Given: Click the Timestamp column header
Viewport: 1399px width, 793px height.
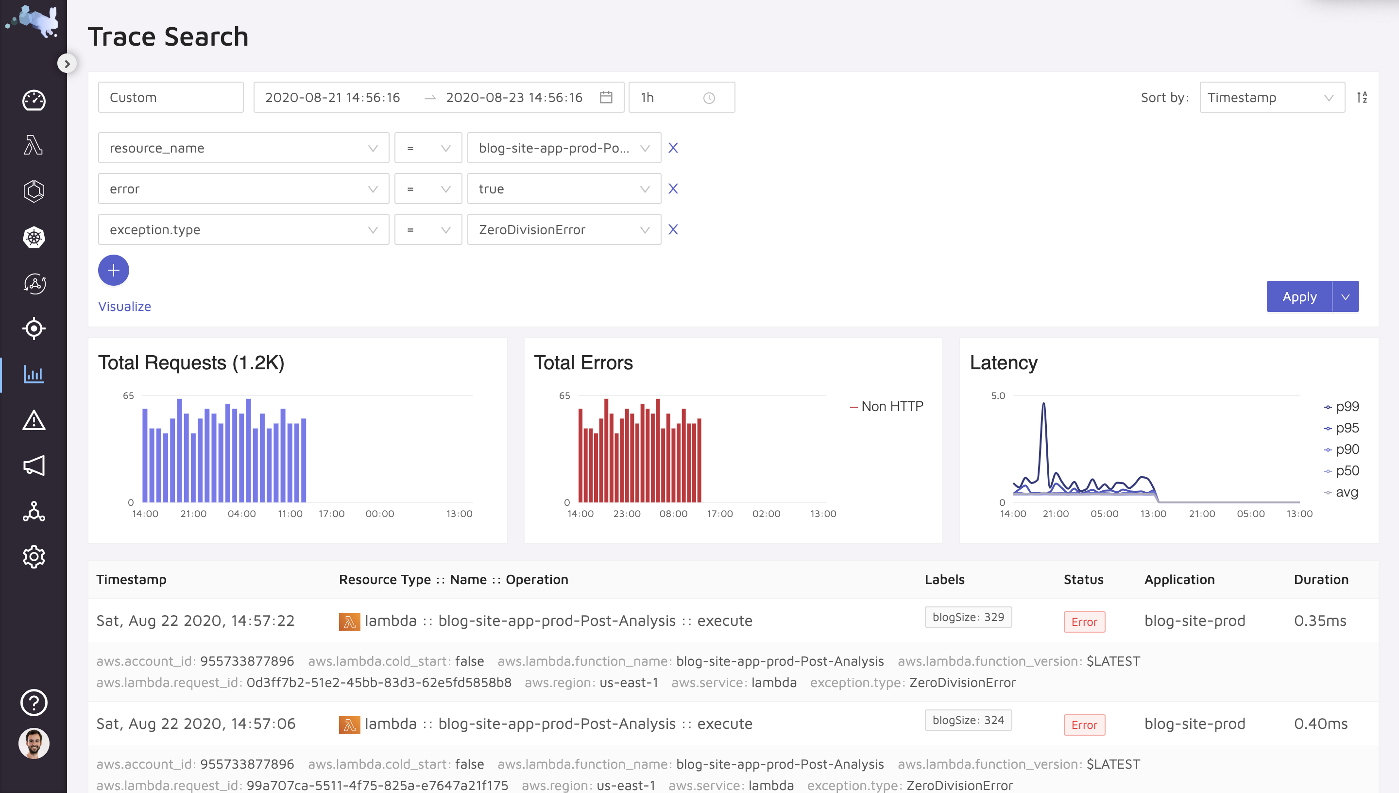Looking at the screenshot, I should click(131, 580).
